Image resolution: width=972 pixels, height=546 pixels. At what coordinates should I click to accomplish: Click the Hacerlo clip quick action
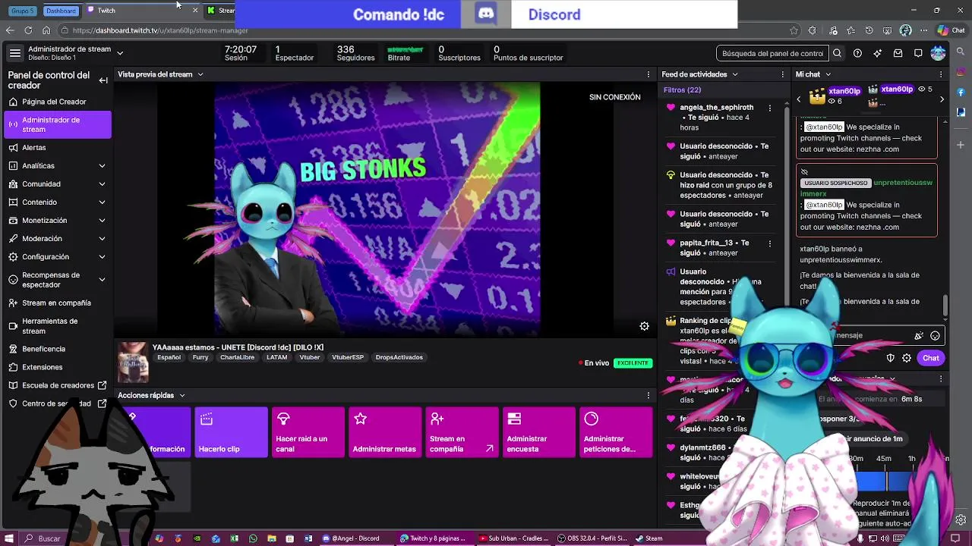tap(231, 432)
